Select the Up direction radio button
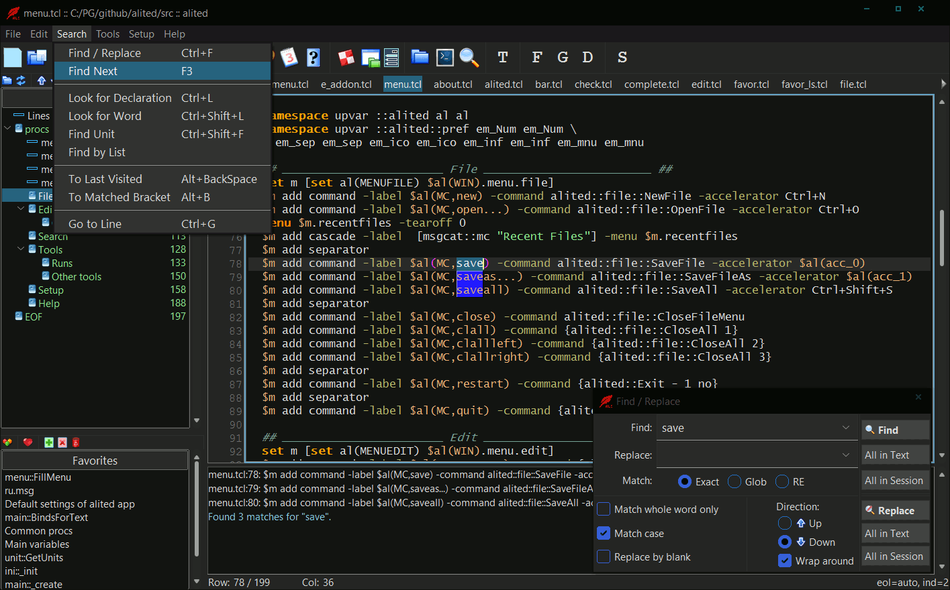Image resolution: width=950 pixels, height=590 pixels. point(784,523)
